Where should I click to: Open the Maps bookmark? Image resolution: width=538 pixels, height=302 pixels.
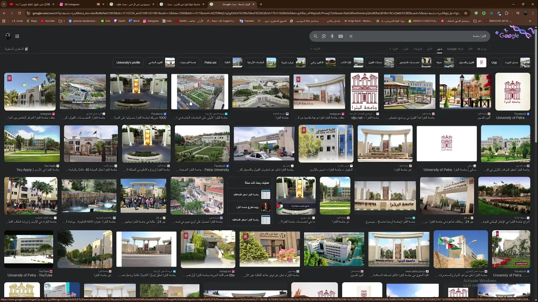click(x=32, y=21)
